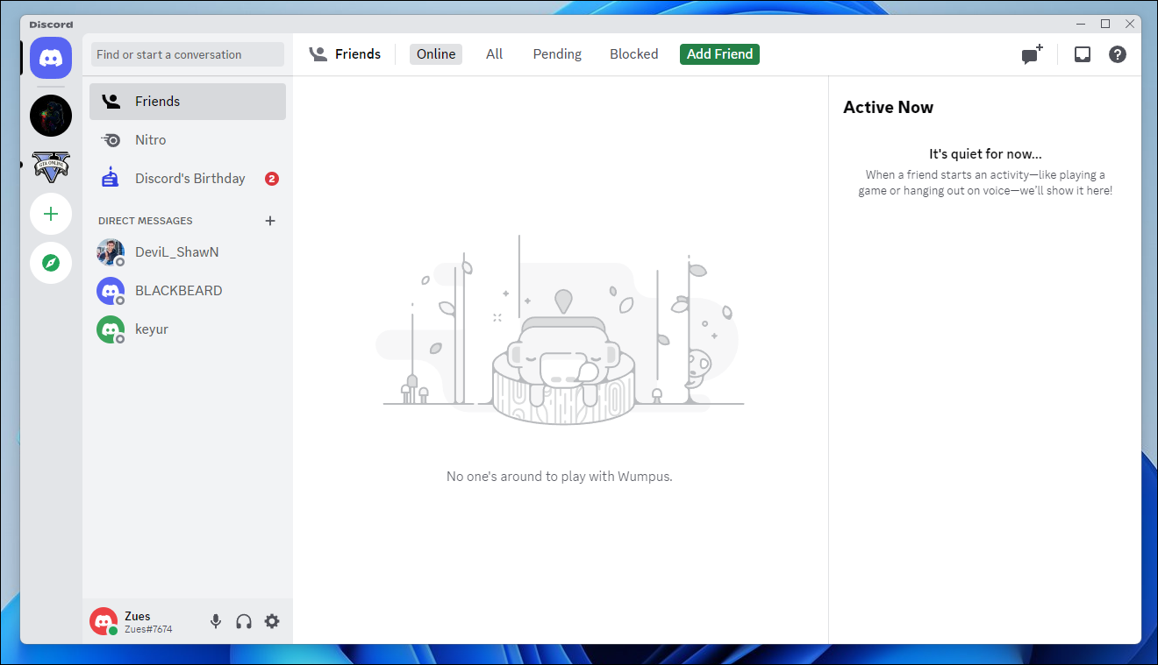Open Discord's Birthday item
Viewport: 1158px width, 665px height.
pyautogui.click(x=188, y=179)
